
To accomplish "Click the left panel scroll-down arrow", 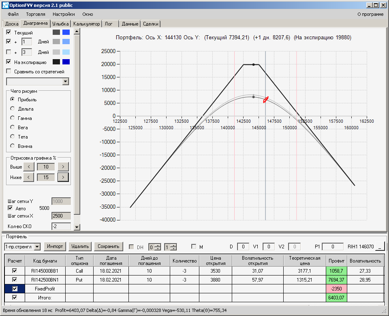I will click(x=77, y=227).
